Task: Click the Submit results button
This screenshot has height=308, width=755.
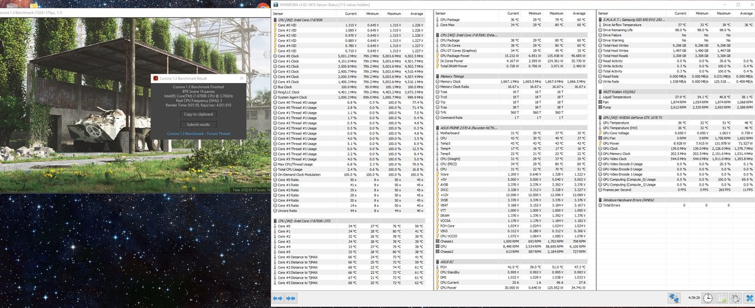Action: [198, 124]
